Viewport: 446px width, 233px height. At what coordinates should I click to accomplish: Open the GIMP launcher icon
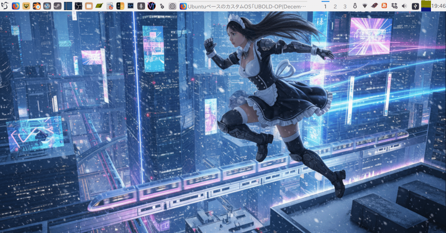[x=26, y=6]
